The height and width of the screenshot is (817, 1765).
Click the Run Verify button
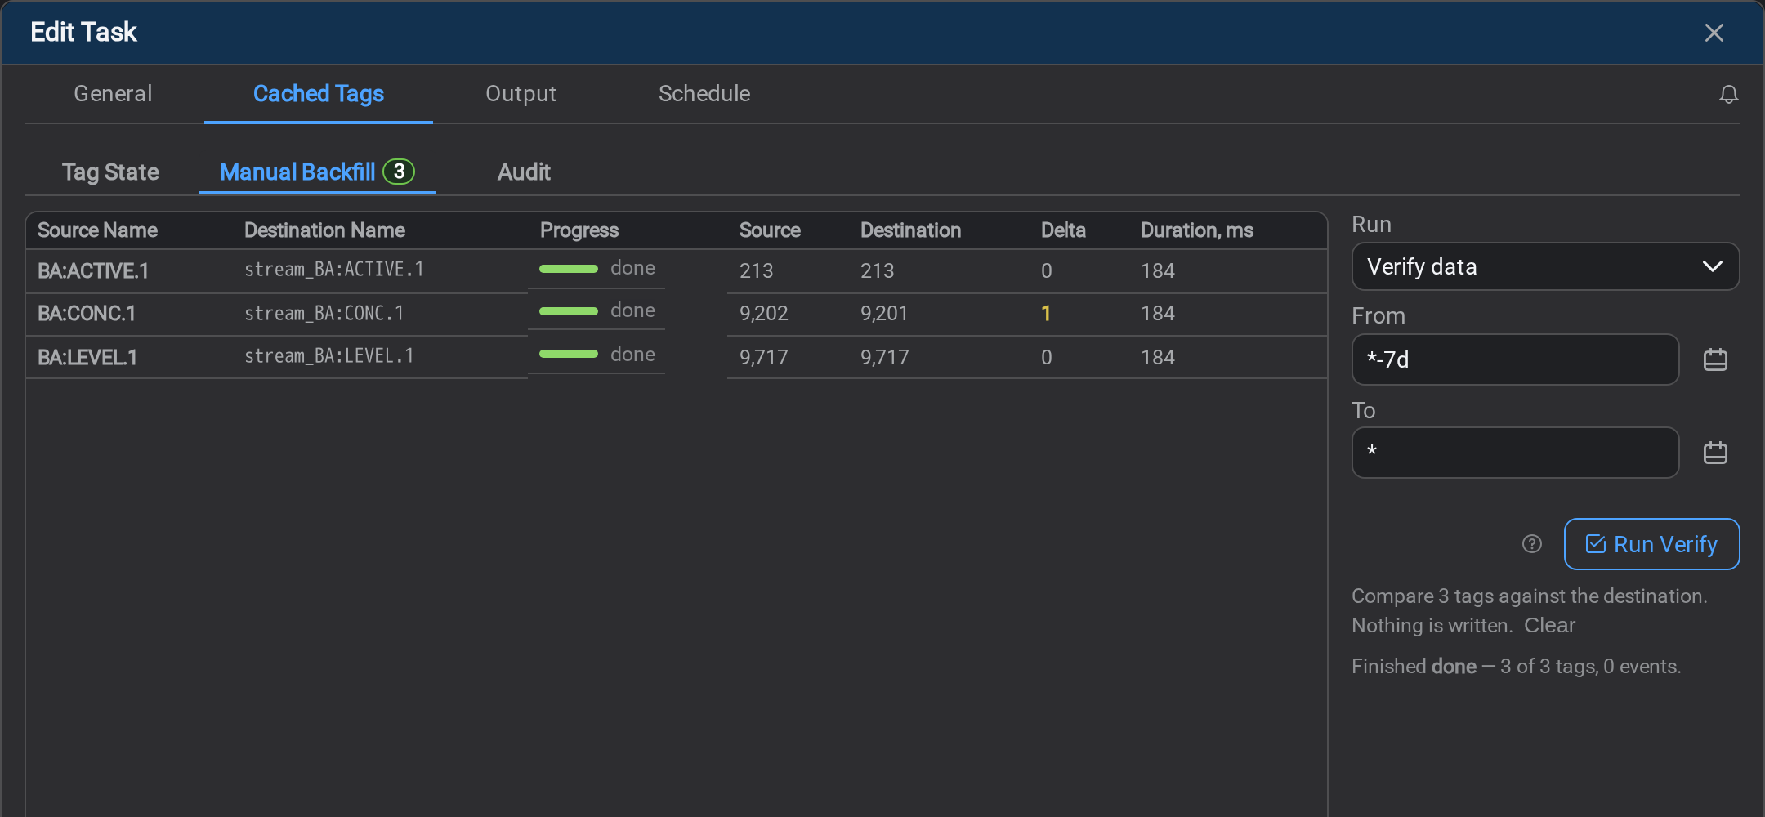[x=1651, y=544]
